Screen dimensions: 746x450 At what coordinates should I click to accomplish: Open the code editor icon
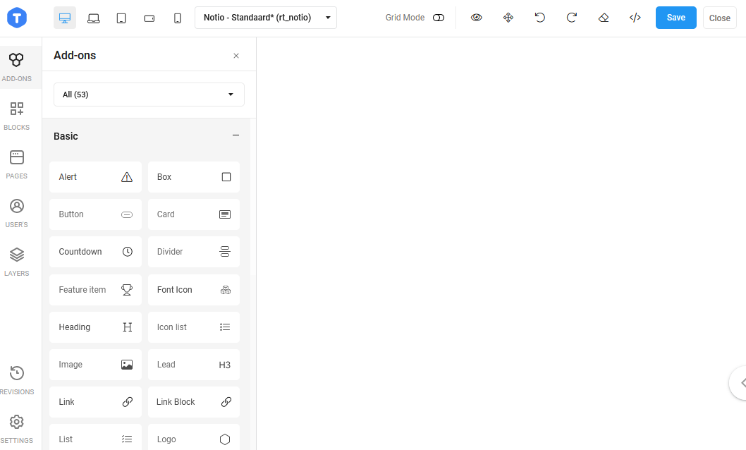pyautogui.click(x=635, y=18)
